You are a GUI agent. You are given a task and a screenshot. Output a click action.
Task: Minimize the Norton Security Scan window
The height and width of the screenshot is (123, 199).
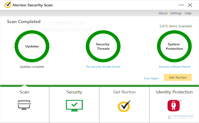[181, 5]
